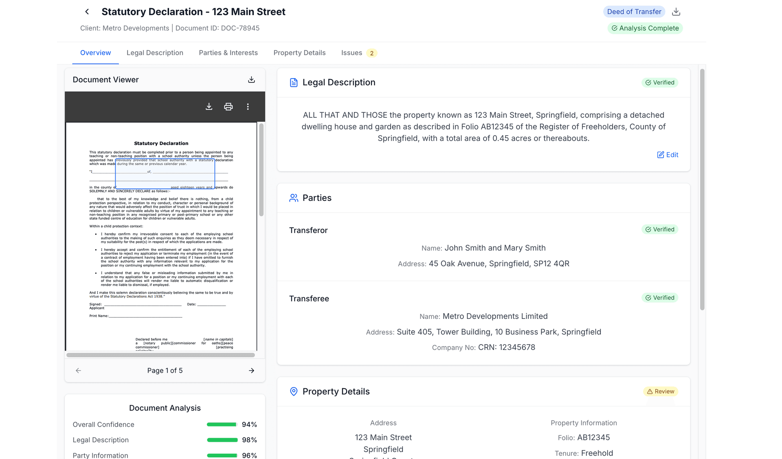Click the document icon beside Legal Description
The width and height of the screenshot is (782, 459).
[294, 82]
